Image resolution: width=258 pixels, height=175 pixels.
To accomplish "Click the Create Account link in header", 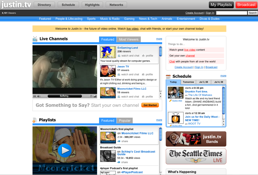I will pos(195,13).
